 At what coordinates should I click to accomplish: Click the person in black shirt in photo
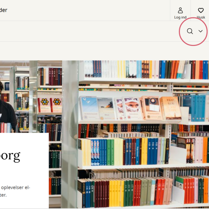(x=7, y=107)
